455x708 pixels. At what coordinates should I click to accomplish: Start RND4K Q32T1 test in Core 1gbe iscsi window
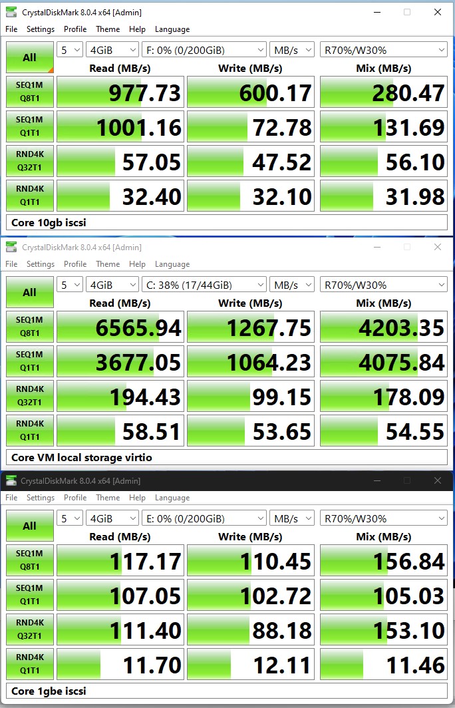(x=30, y=629)
